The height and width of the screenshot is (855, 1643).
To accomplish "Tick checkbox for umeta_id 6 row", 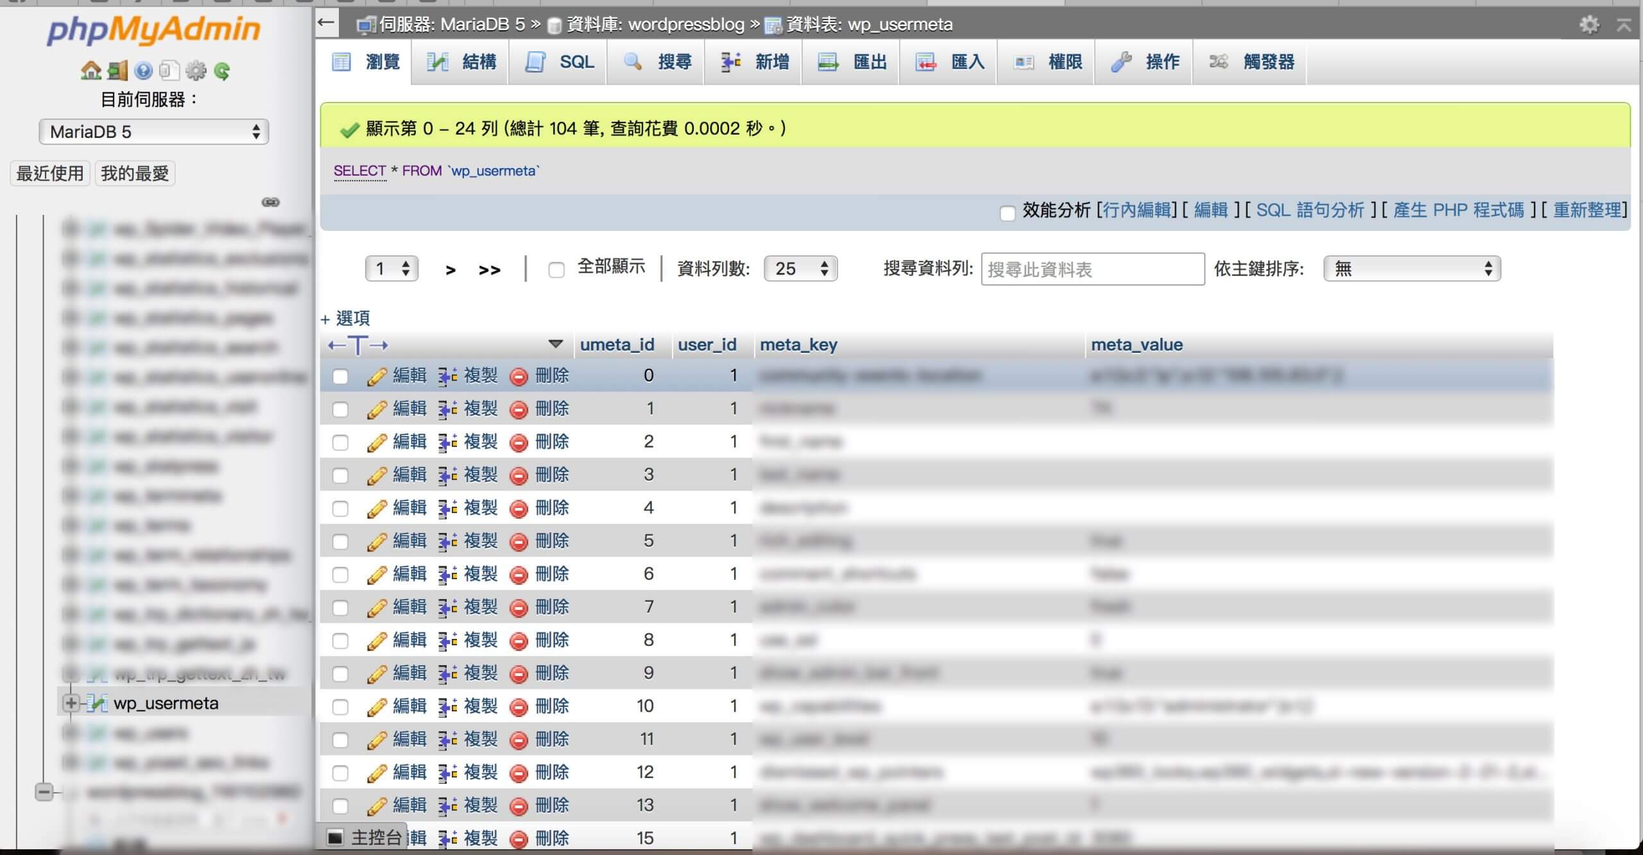I will [340, 575].
